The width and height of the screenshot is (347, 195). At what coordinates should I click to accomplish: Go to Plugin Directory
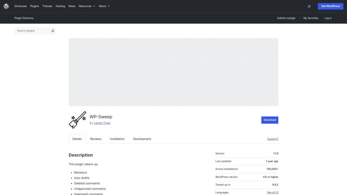click(24, 18)
